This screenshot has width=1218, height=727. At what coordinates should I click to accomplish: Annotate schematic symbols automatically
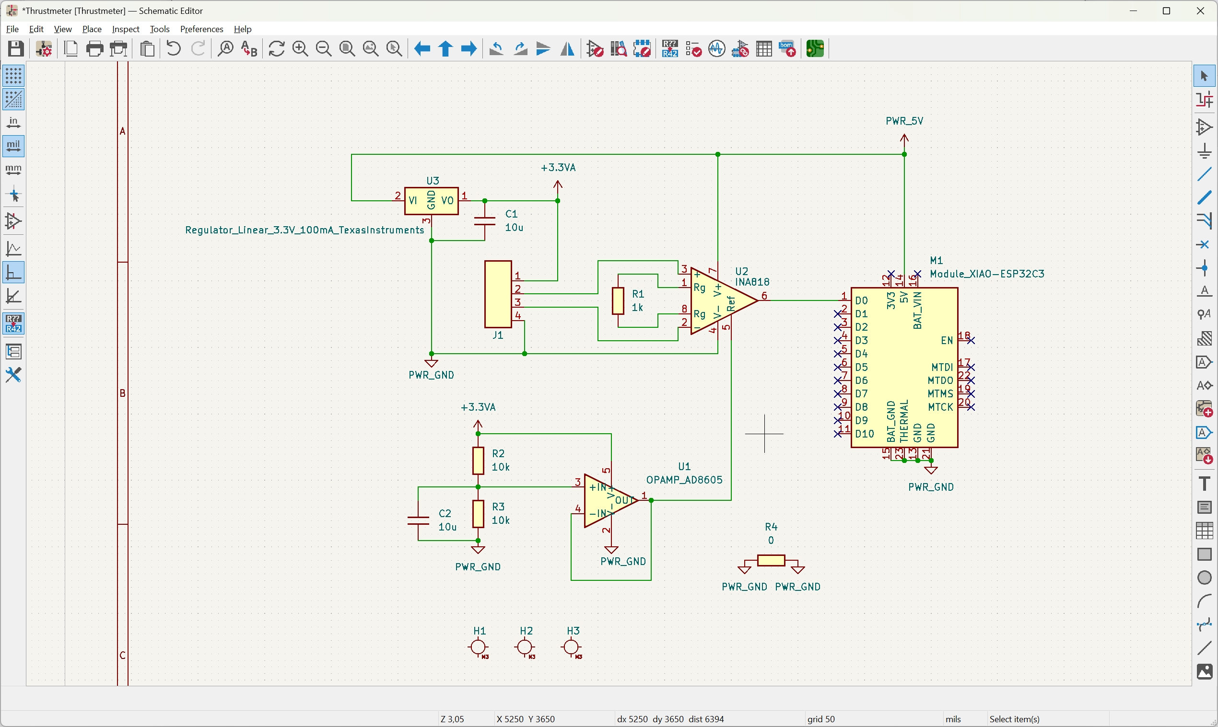pos(670,48)
